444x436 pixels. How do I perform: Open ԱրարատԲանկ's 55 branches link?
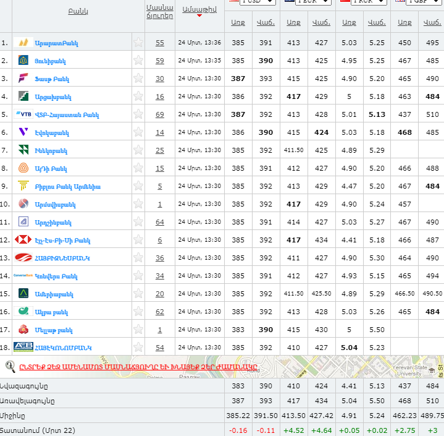pos(160,43)
